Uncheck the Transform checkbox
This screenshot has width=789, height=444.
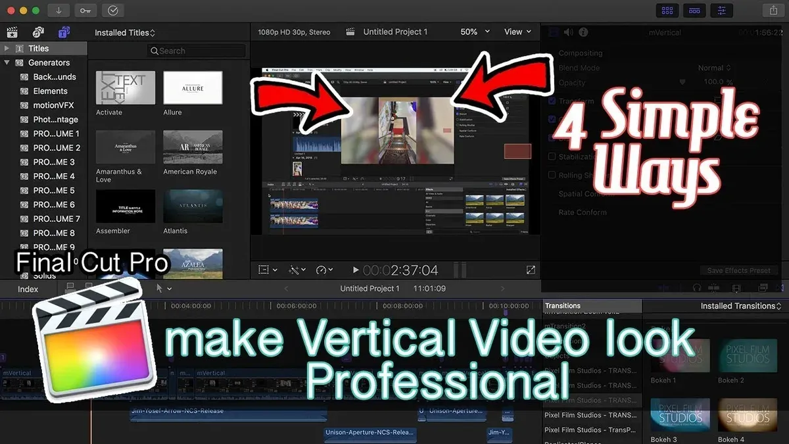(x=552, y=101)
